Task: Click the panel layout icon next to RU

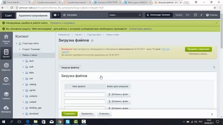Action: tap(195, 15)
